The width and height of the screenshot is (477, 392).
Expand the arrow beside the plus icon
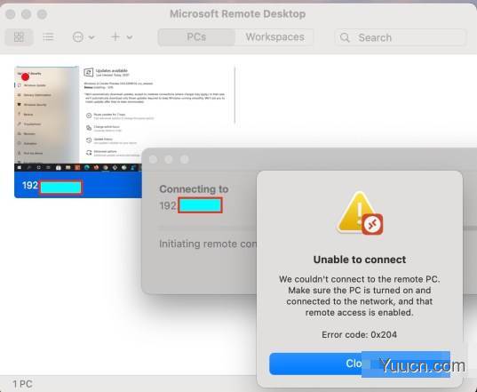click(130, 37)
